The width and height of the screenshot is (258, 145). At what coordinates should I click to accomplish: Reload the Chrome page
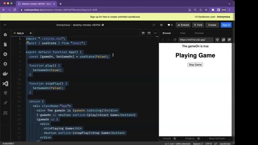(15, 10)
